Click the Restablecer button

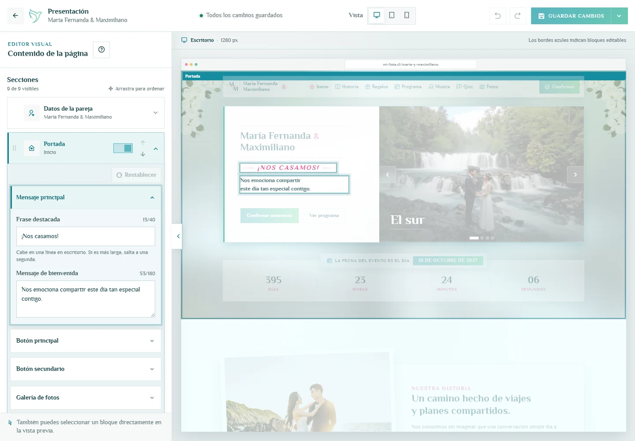coord(137,175)
